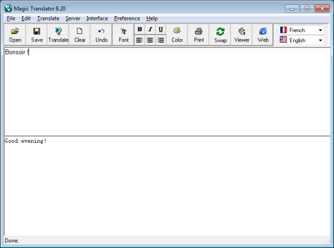This screenshot has height=248, width=334.
Task: Click the Translate globe toolbar icon
Action: click(x=58, y=35)
